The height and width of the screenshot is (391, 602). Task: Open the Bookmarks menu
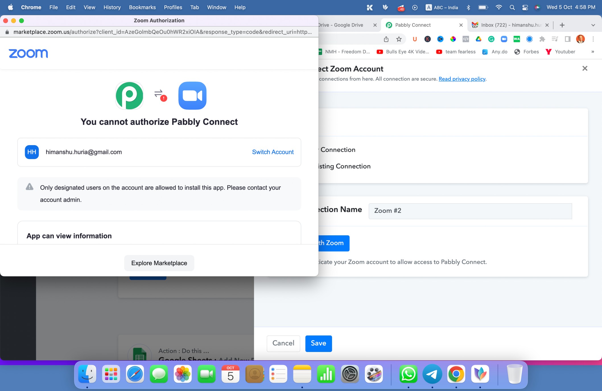142,7
